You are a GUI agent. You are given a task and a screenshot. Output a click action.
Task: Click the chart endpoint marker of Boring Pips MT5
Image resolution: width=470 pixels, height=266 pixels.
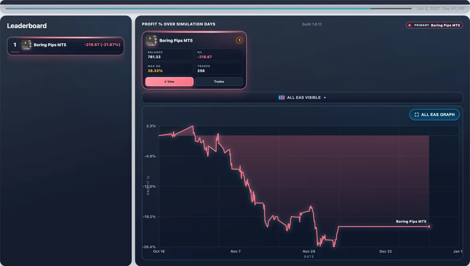(429, 227)
